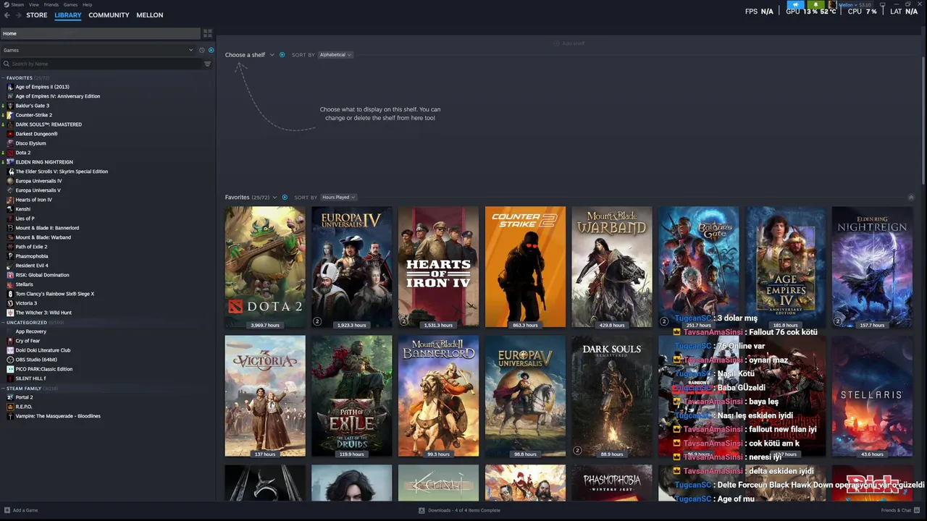927x521 pixels.
Task: Click the Counter-Strike 2 sidebar icon
Action: pos(10,115)
